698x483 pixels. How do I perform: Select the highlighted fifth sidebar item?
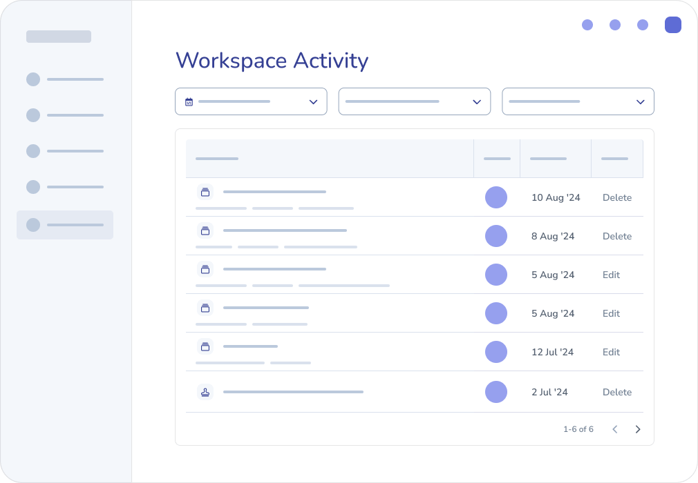click(65, 225)
